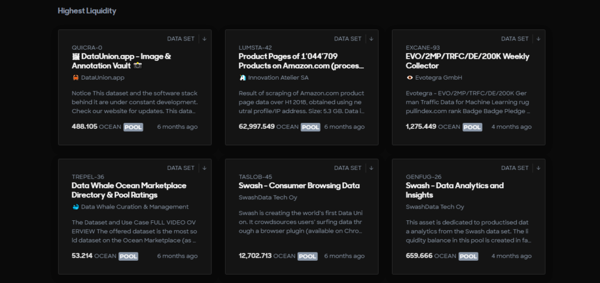The image size is (600, 283).
Task: Click the download arrow icon on GENFUG-26 card
Action: point(538,168)
